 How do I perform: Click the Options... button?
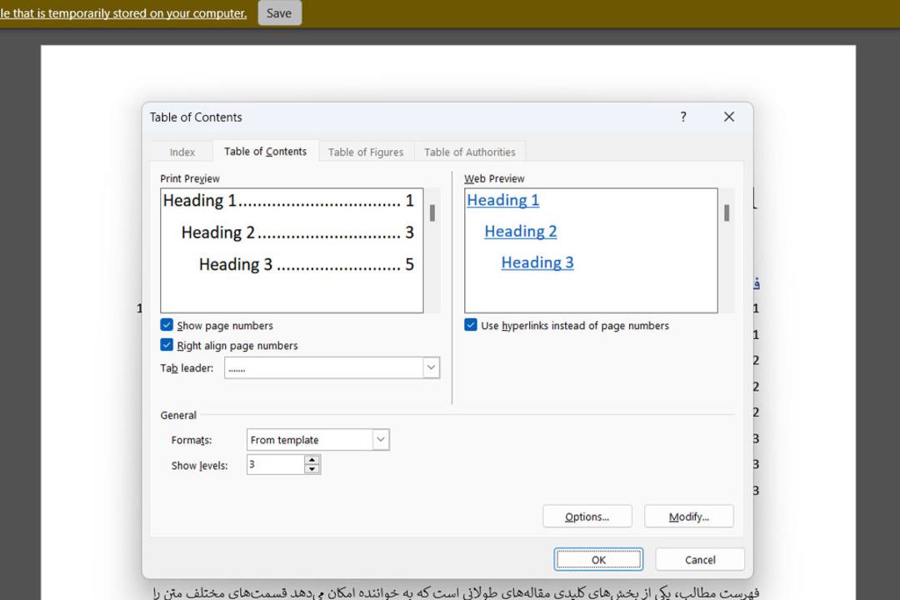pos(587,516)
